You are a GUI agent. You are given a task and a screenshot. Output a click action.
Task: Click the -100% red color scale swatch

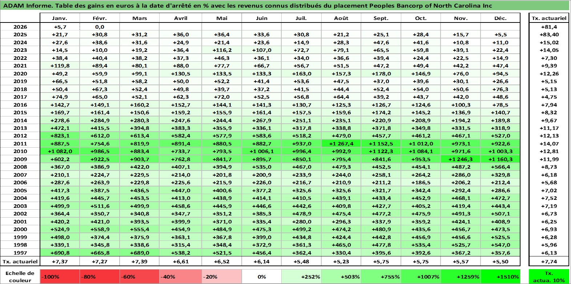[60, 276]
